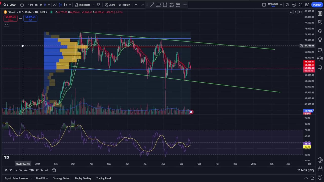This screenshot has height=182, width=324.
Task: Maximize the chart pane
Action: pos(300,12)
